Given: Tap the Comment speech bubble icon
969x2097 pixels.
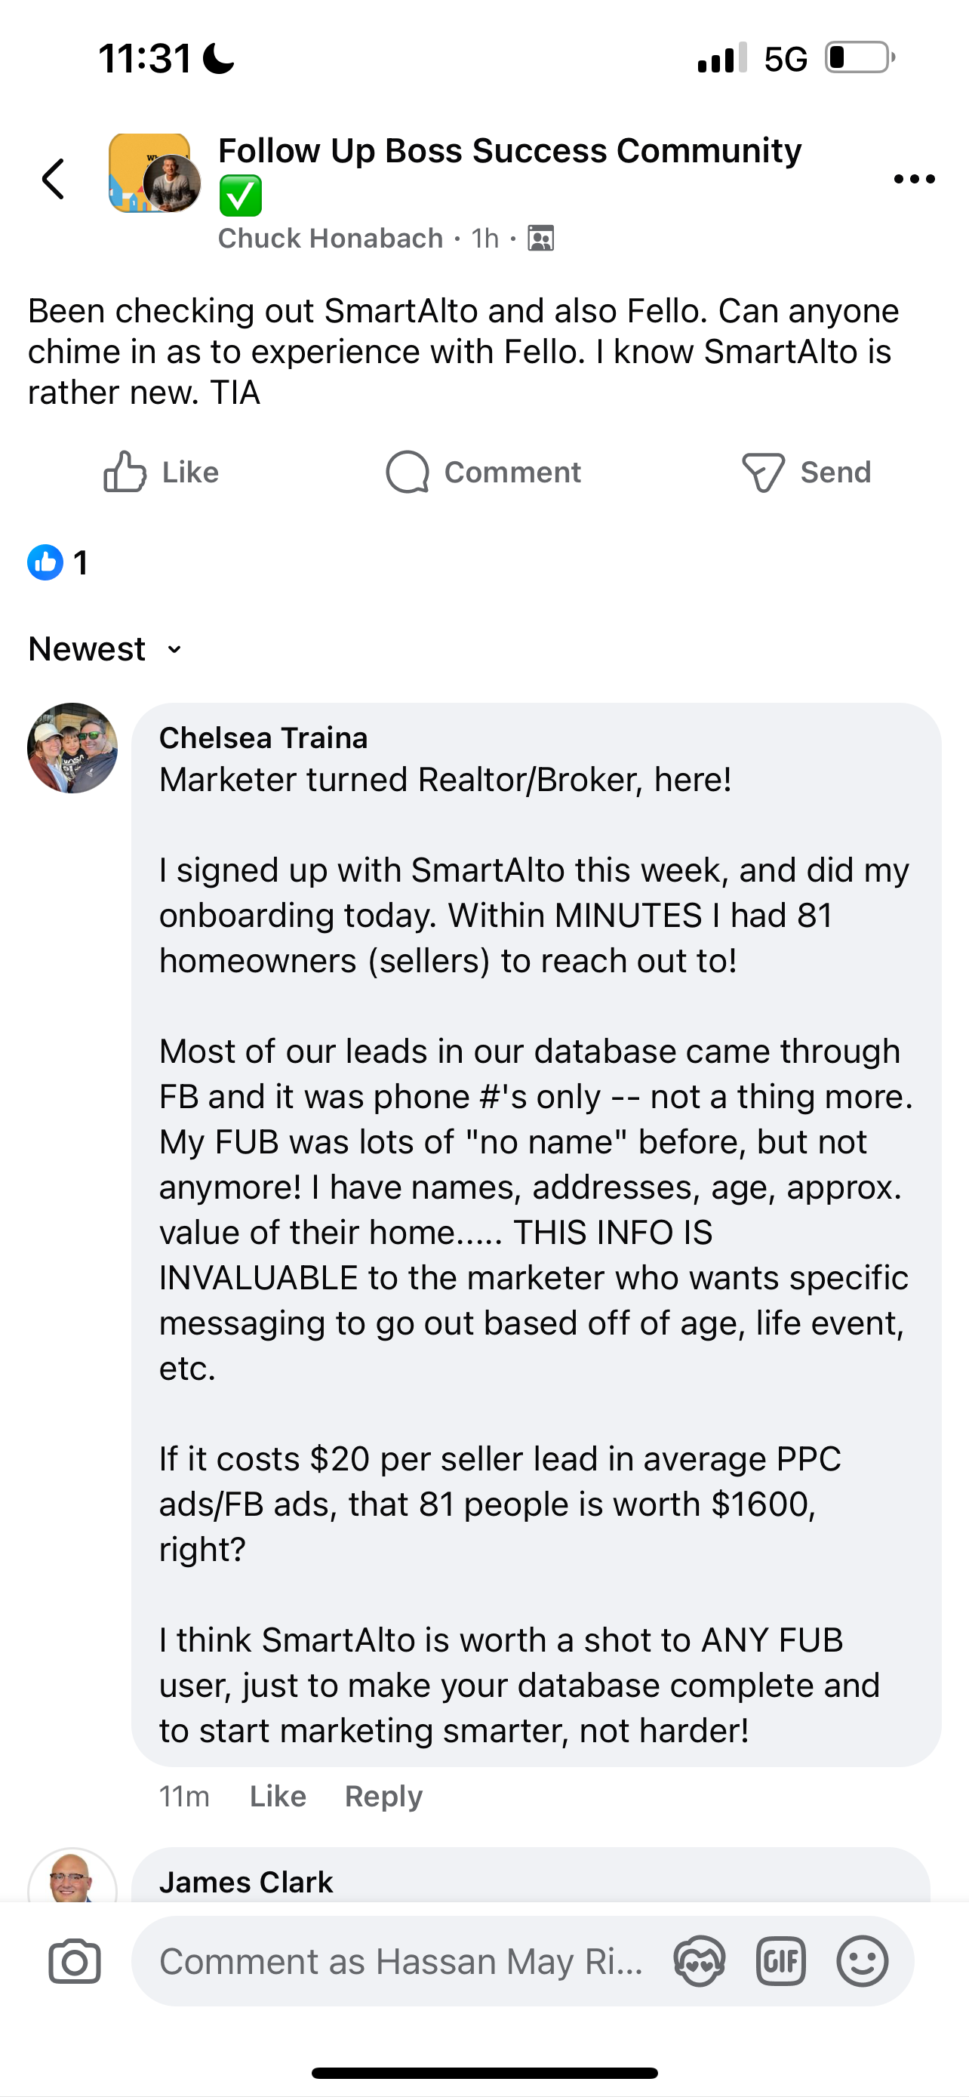Looking at the screenshot, I should tap(407, 472).
